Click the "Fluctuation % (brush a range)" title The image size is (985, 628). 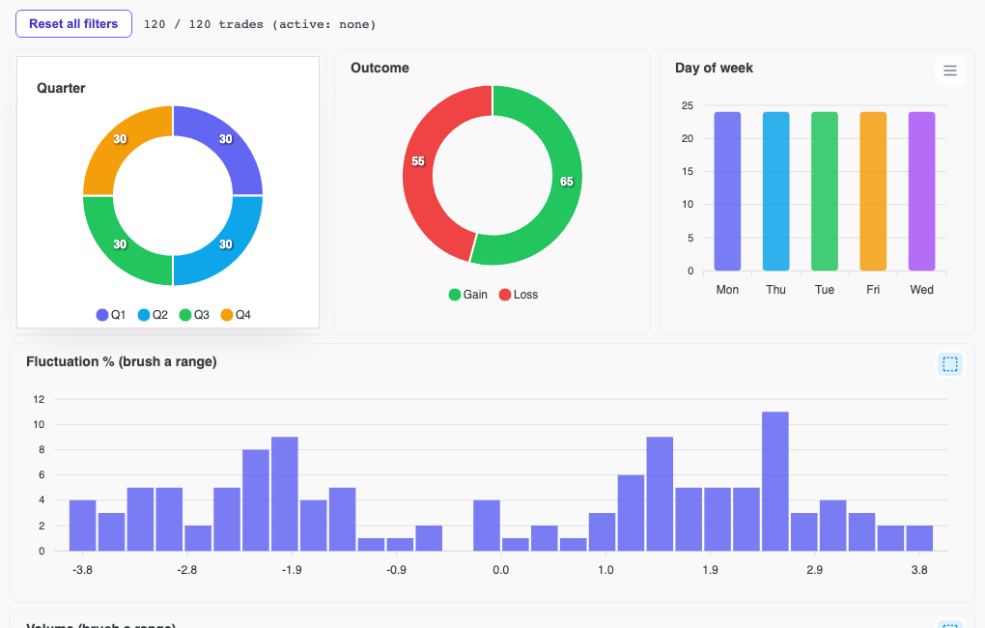tap(122, 361)
